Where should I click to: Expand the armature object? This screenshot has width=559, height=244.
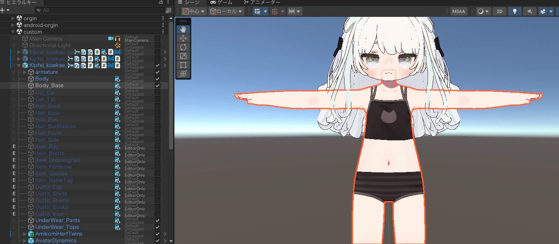click(25, 72)
